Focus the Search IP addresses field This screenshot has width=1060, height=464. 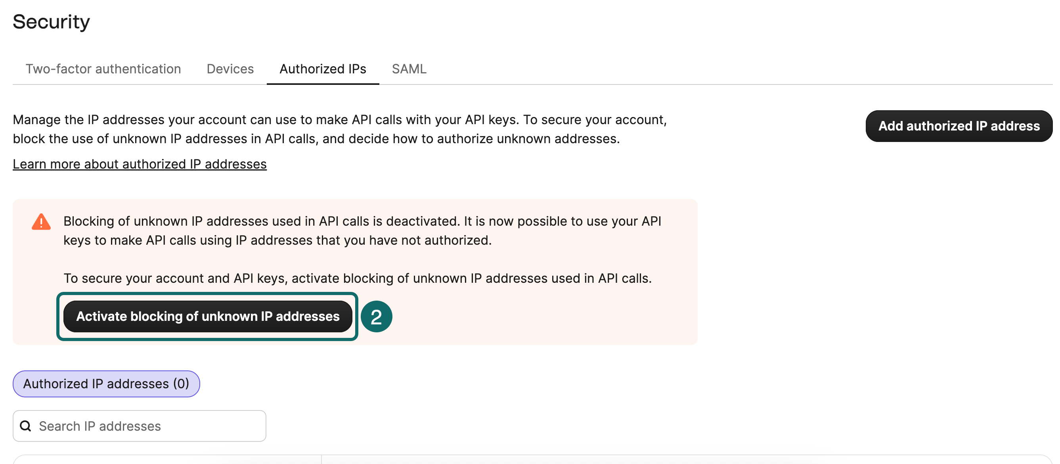[x=140, y=426]
